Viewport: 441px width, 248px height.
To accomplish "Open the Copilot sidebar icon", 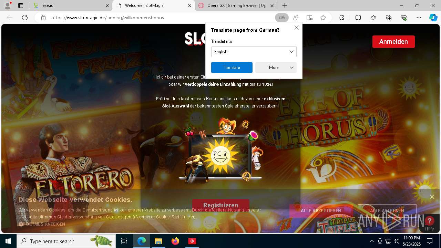I will click(x=433, y=18).
